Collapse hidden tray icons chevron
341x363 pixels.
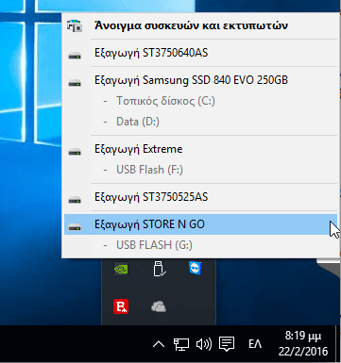click(x=159, y=345)
